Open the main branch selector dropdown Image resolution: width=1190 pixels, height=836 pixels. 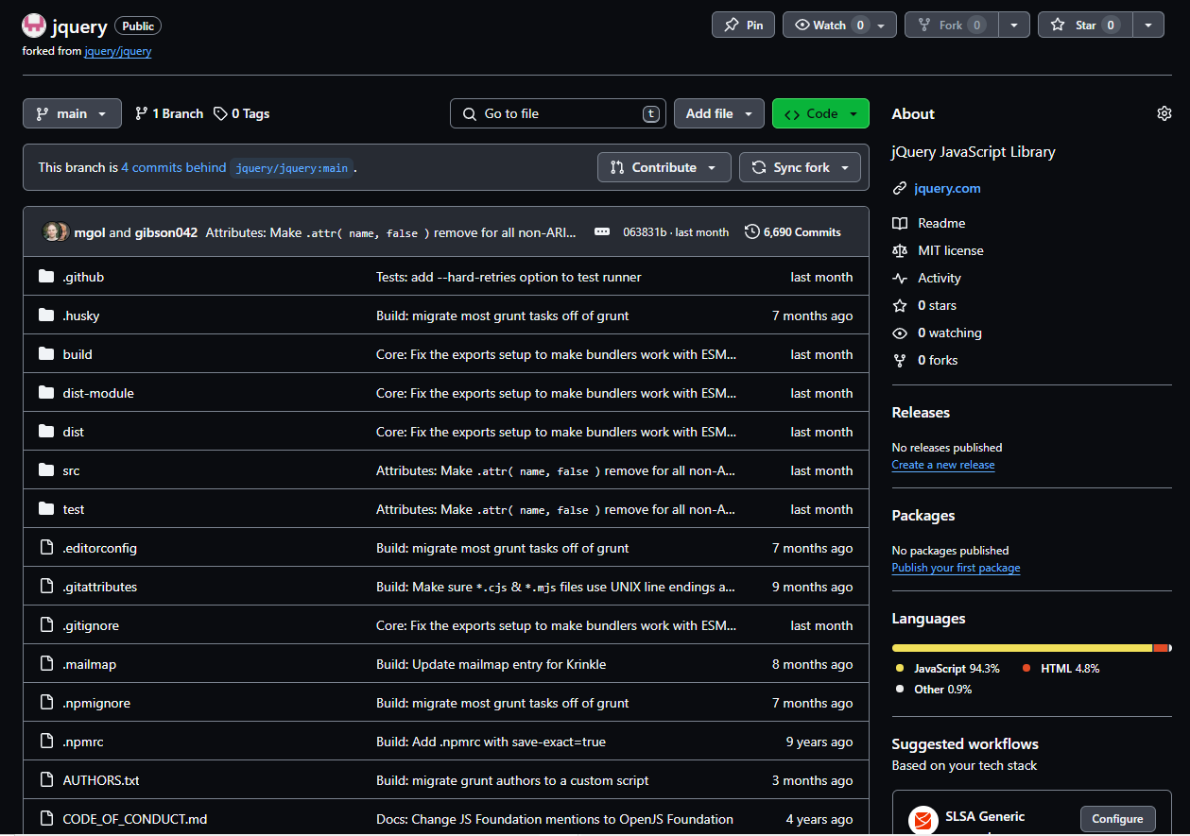pos(72,113)
